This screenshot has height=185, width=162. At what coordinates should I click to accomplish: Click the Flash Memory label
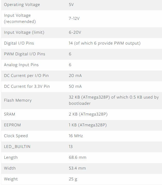(18, 100)
